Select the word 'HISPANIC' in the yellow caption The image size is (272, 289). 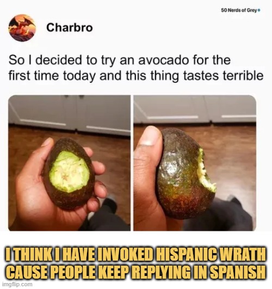click(x=187, y=255)
